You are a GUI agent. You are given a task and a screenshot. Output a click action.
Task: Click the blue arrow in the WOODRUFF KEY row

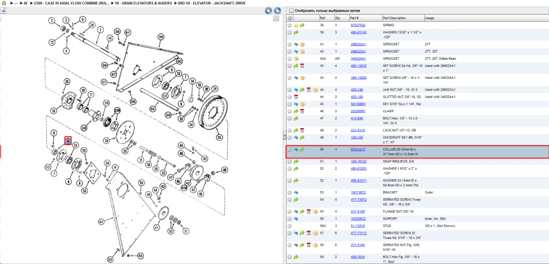point(296,137)
